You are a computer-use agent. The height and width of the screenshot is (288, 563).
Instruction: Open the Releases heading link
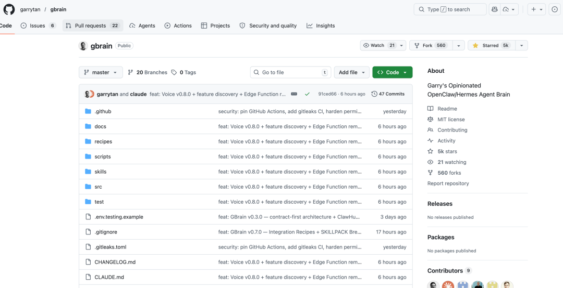[x=440, y=204]
